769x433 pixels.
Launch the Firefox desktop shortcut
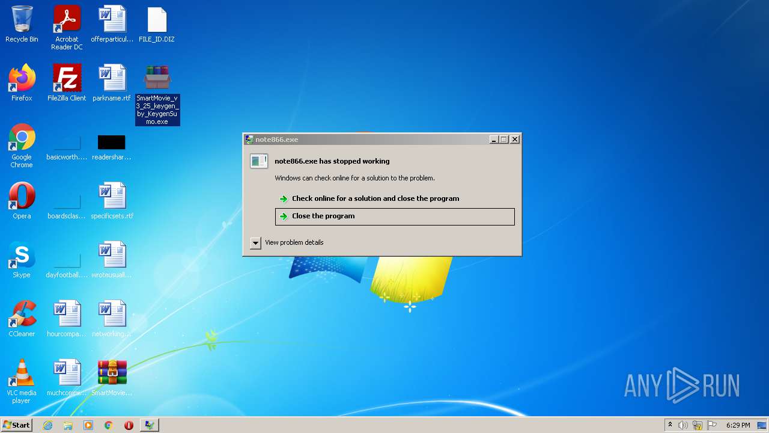[22, 83]
